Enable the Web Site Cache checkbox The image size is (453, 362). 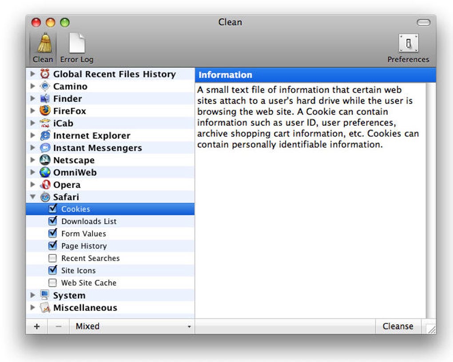pos(52,282)
